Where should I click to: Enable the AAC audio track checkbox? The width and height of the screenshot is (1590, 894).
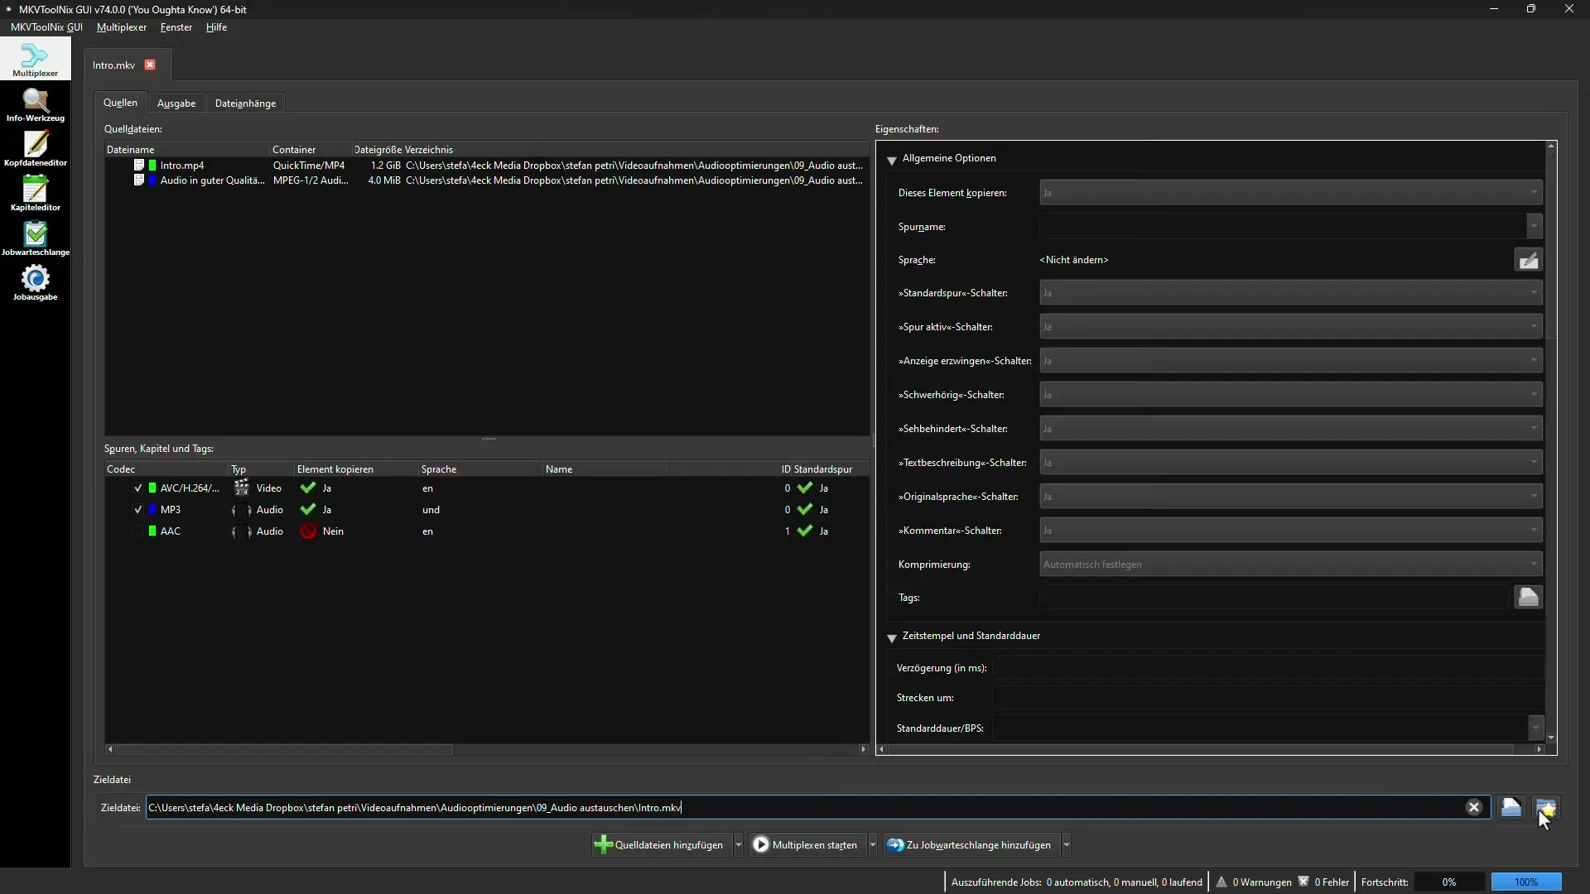click(x=137, y=531)
